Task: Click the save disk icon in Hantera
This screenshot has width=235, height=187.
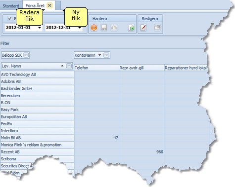Action: (104, 28)
